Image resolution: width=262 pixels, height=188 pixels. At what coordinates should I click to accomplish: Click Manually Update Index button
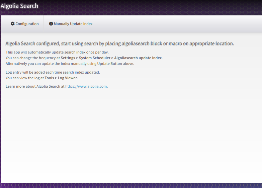[x=71, y=24]
